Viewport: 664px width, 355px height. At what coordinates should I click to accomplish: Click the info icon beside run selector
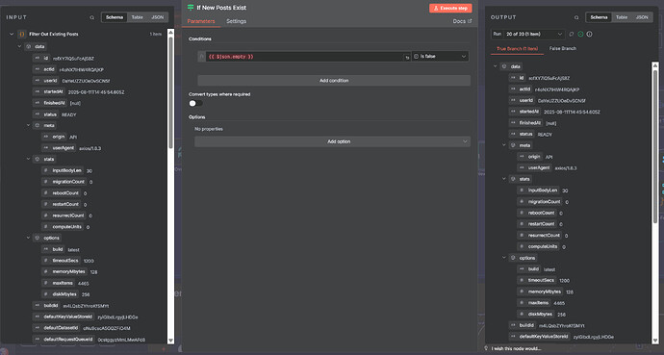point(589,34)
